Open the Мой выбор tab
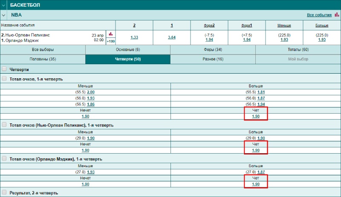The height and width of the screenshot is (197, 341). 298,59
